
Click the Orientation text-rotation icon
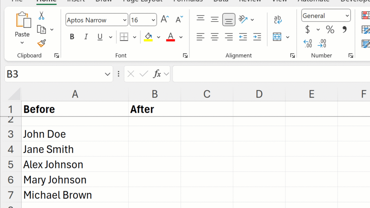pyautogui.click(x=243, y=20)
